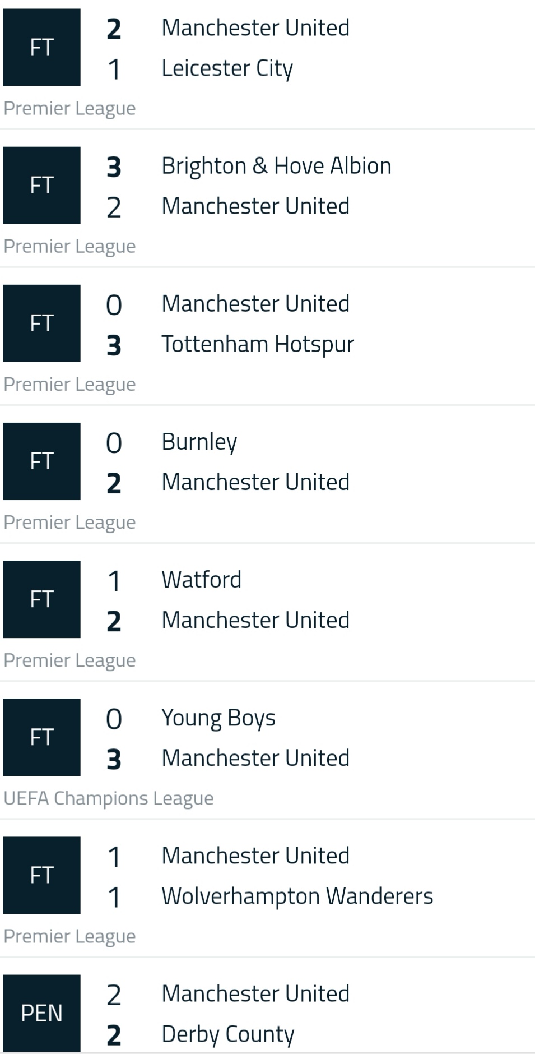Tap the FT badge for Watford match
Screen dimensions: 535x1054
pos(42,599)
